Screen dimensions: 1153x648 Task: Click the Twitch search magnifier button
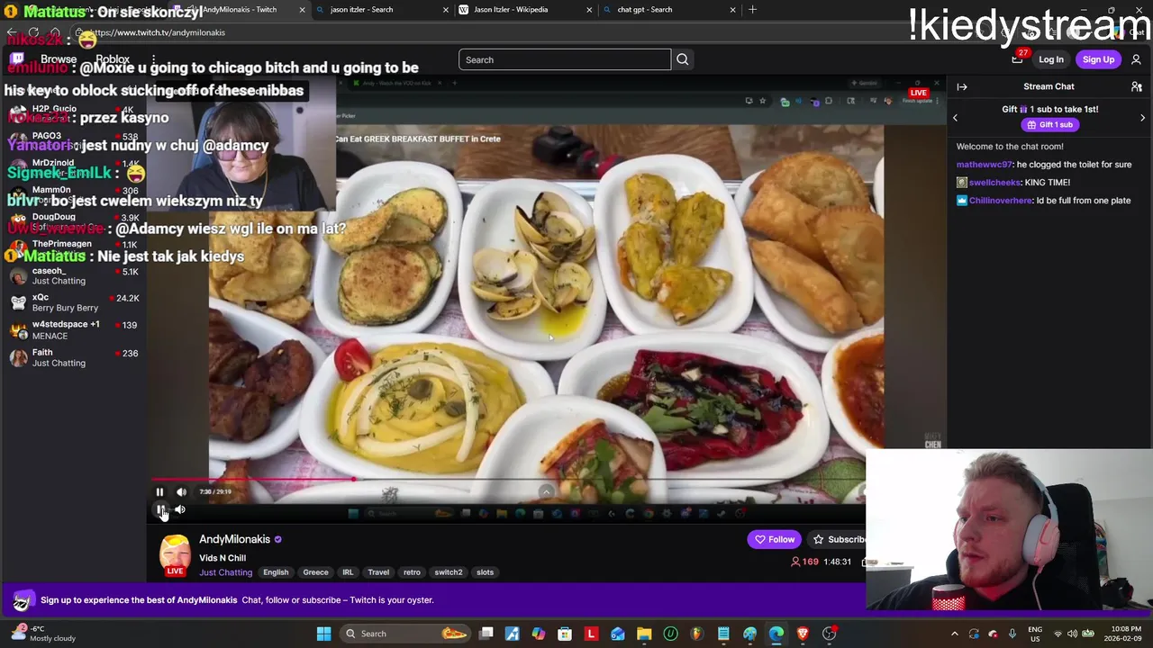pos(682,59)
